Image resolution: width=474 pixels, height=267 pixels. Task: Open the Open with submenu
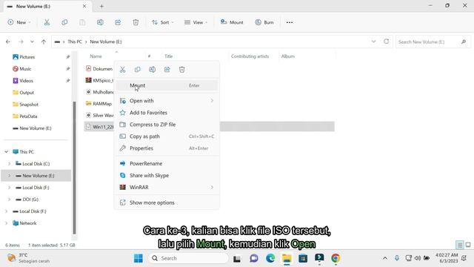[x=167, y=101]
